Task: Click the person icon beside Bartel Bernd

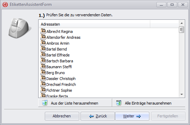Action: (43, 49)
